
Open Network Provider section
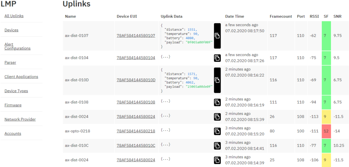[20, 119]
